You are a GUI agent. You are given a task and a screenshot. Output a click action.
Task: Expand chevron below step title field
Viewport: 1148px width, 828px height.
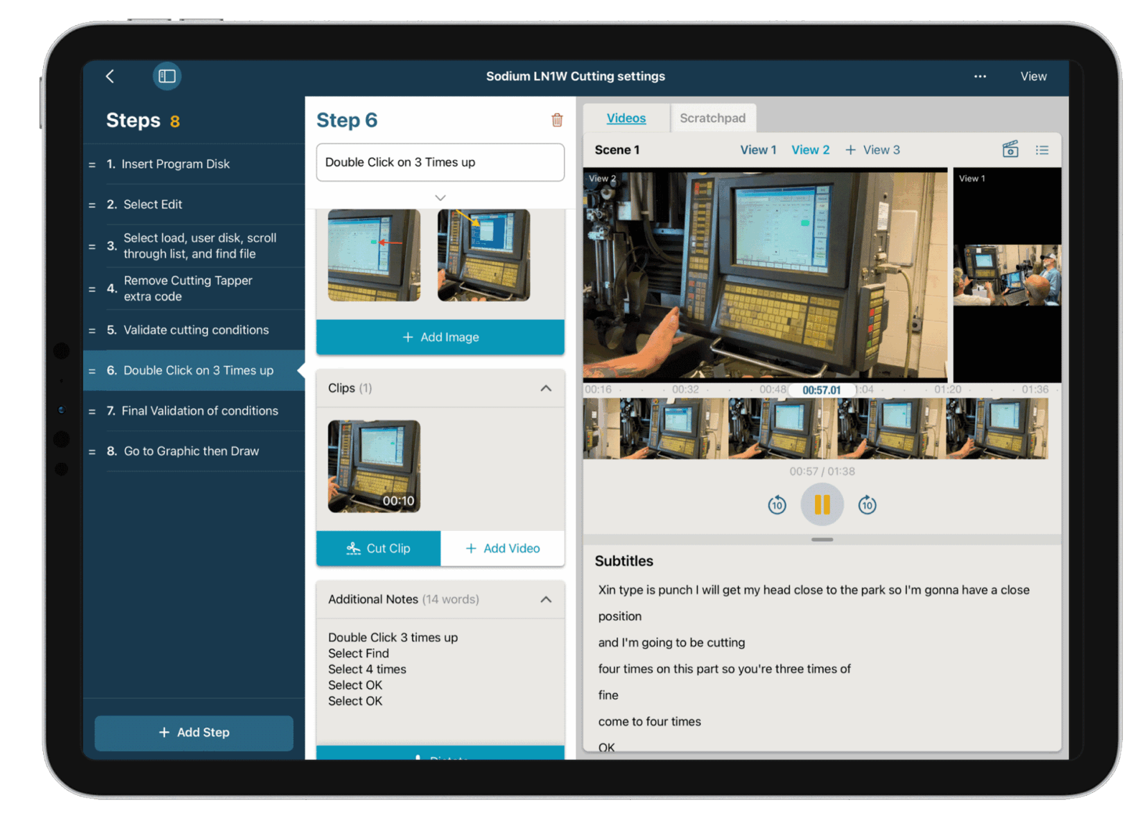[x=441, y=197]
